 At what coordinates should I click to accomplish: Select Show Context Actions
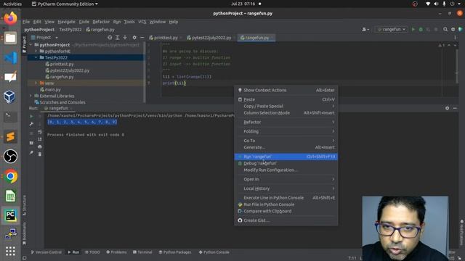click(x=286, y=90)
